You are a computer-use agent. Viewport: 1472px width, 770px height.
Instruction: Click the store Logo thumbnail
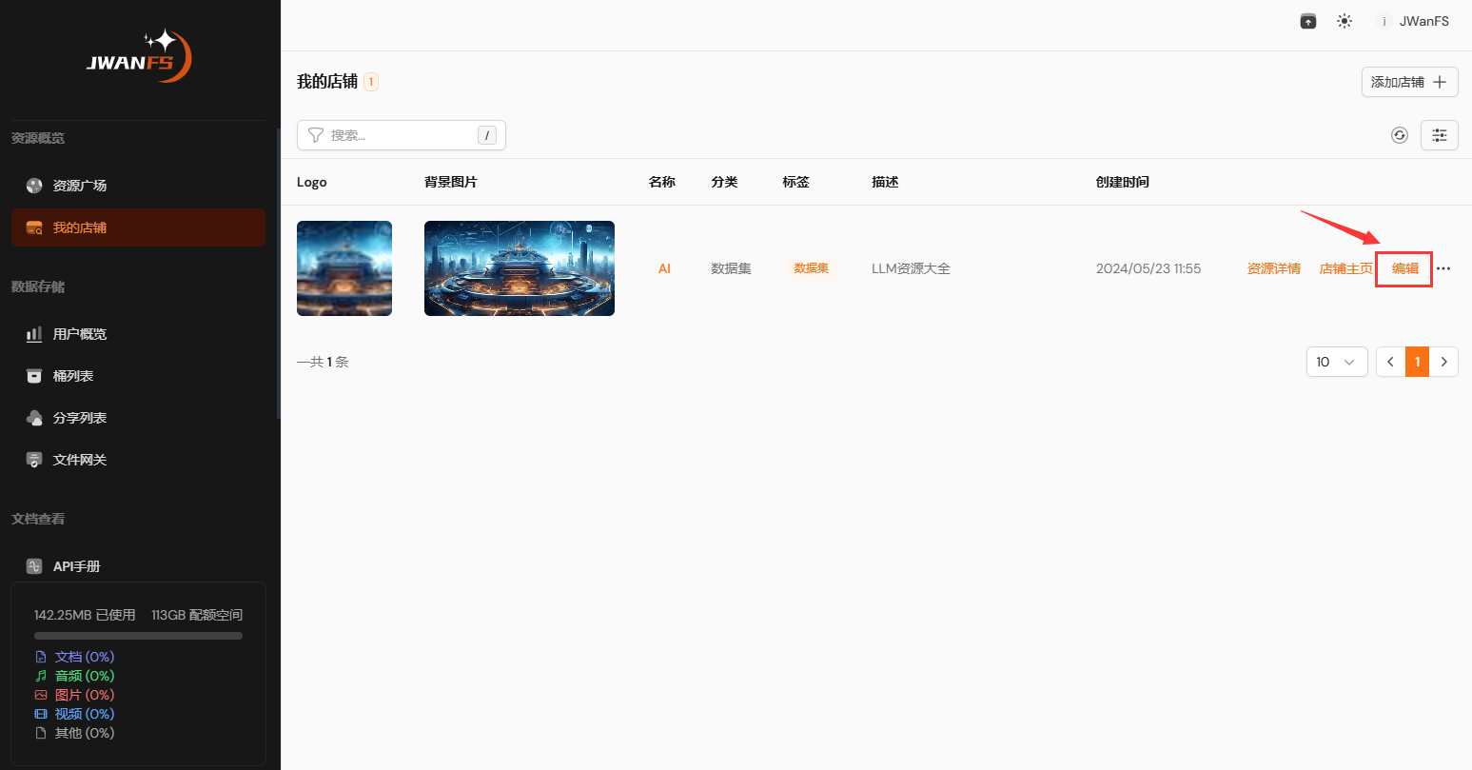tap(344, 268)
